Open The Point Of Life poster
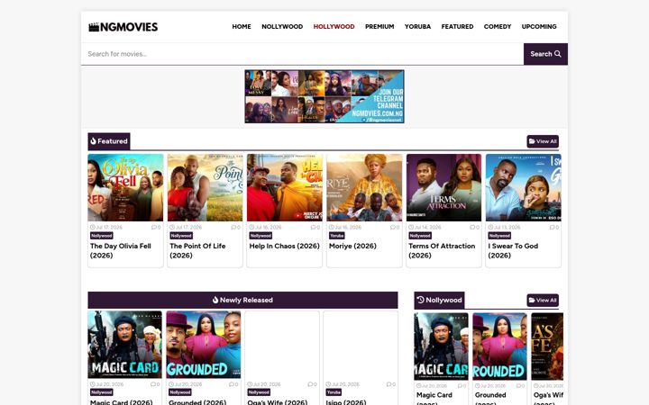The height and width of the screenshot is (405, 649). [205, 187]
